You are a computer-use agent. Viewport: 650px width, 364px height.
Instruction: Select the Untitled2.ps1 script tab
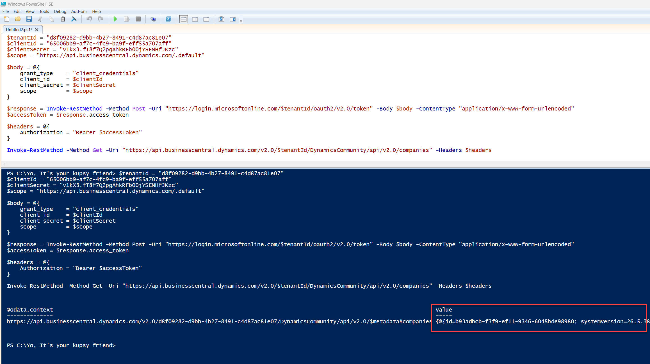click(x=19, y=30)
